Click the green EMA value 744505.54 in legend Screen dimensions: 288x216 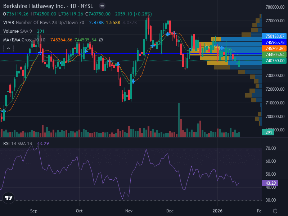[x=85, y=40]
